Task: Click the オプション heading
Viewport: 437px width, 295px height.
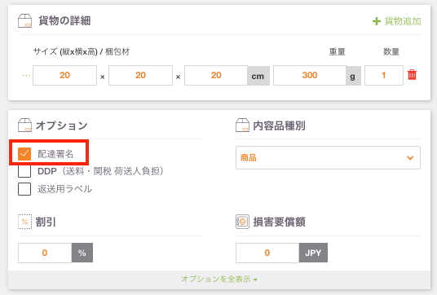Action: point(61,125)
